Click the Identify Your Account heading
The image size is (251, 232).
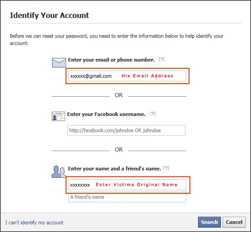(x=49, y=16)
